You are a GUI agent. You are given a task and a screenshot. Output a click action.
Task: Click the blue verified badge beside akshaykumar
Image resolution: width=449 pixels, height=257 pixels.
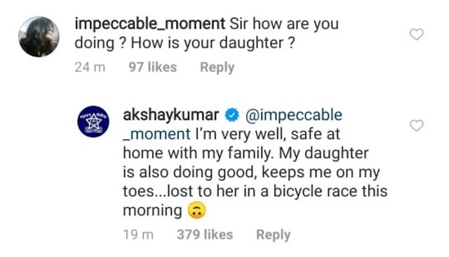pos(232,115)
